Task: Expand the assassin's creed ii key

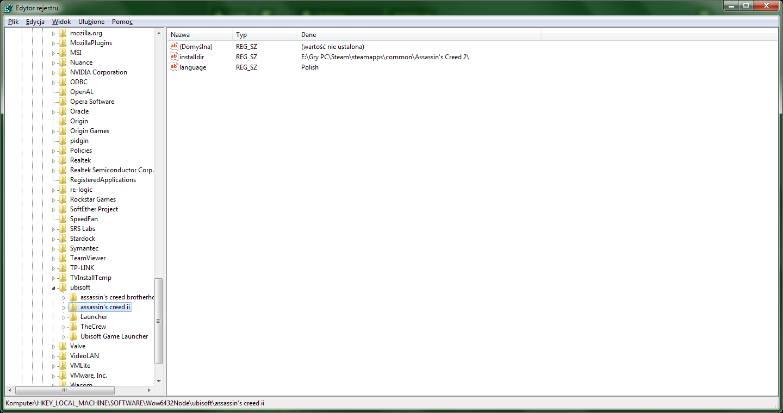Action: (x=64, y=307)
